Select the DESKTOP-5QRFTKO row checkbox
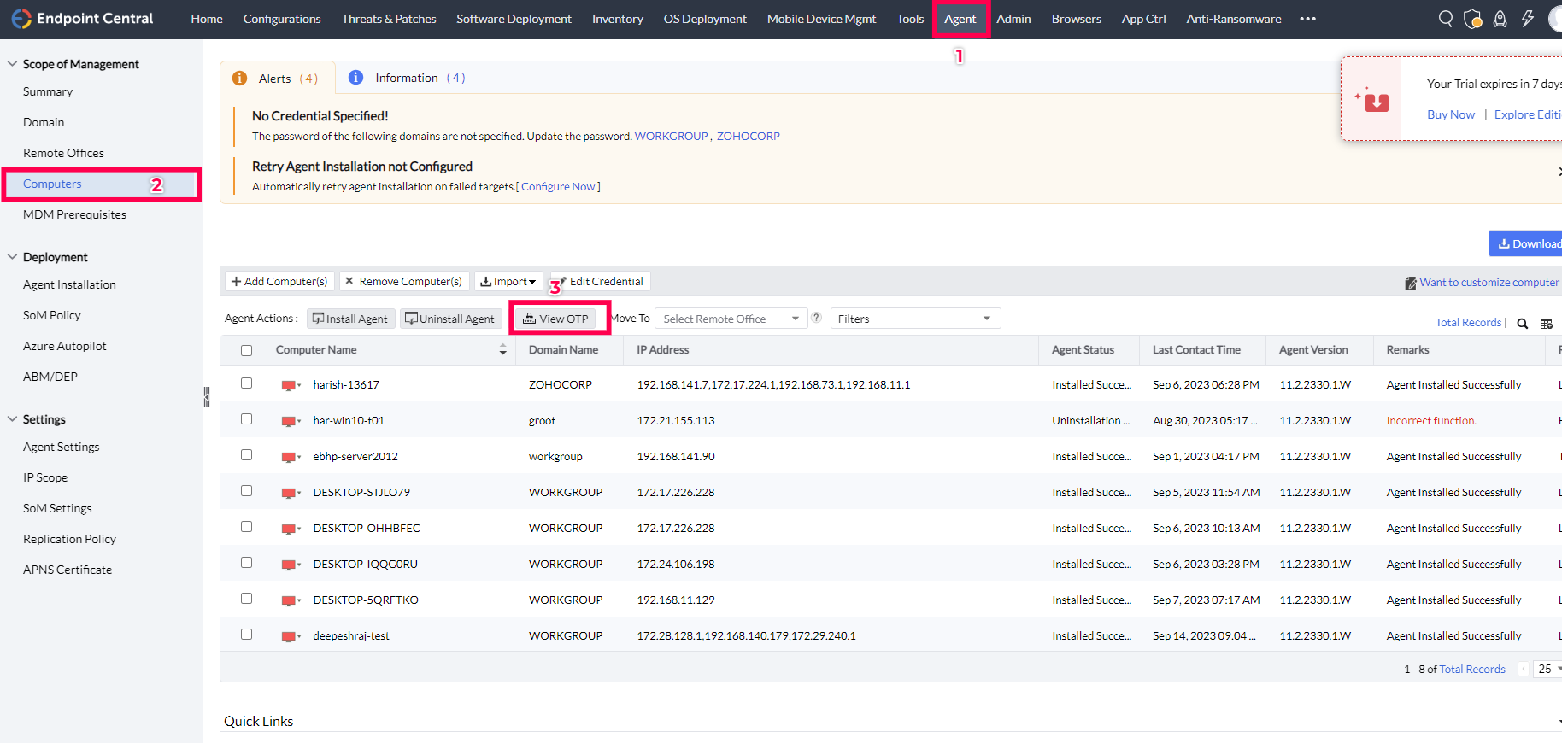The image size is (1562, 743). [x=247, y=599]
